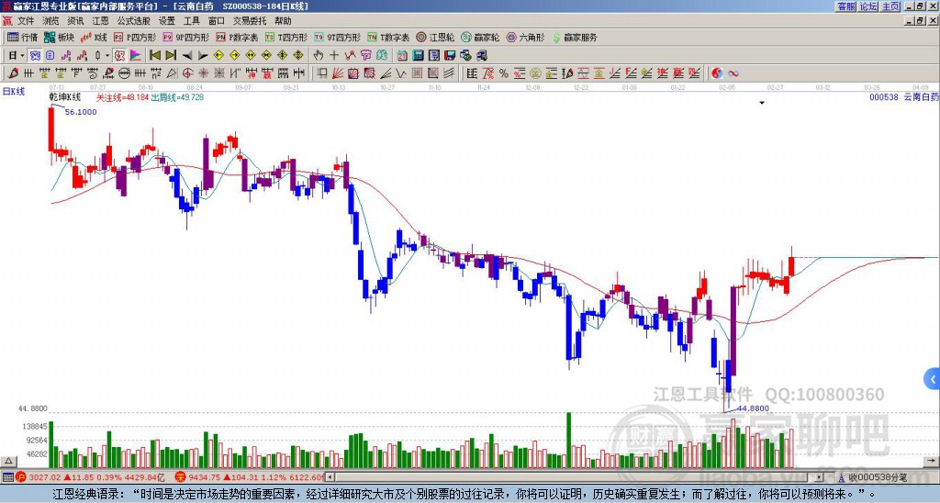Open the 浏览 menu
Viewport: 940px width, 503px height.
click(50, 21)
